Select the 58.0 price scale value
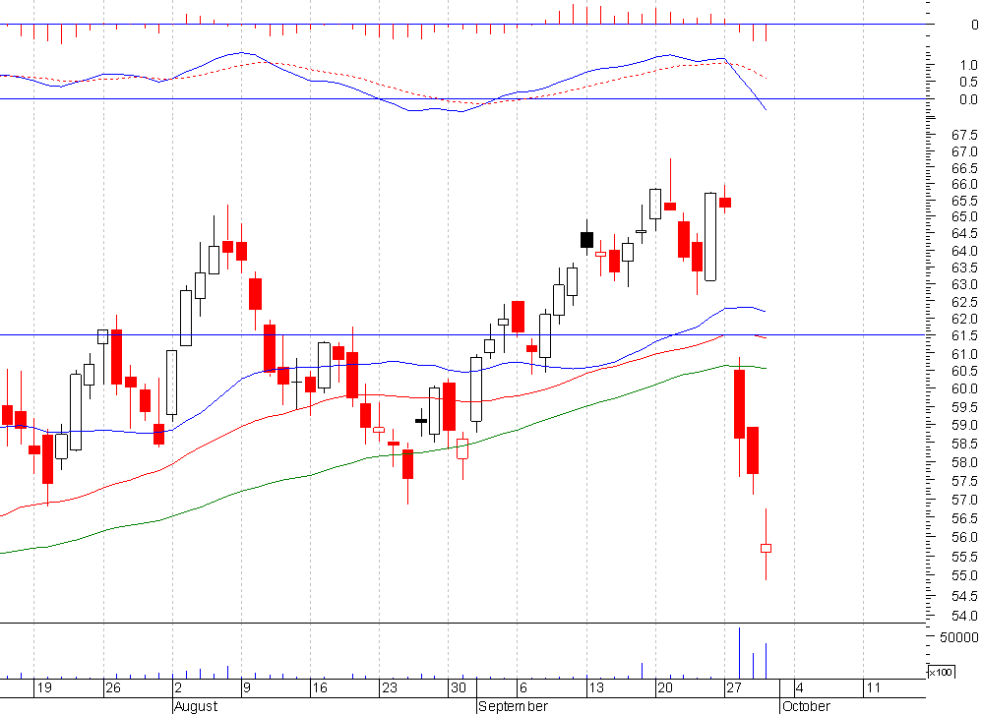The image size is (982, 714). pyautogui.click(x=964, y=462)
